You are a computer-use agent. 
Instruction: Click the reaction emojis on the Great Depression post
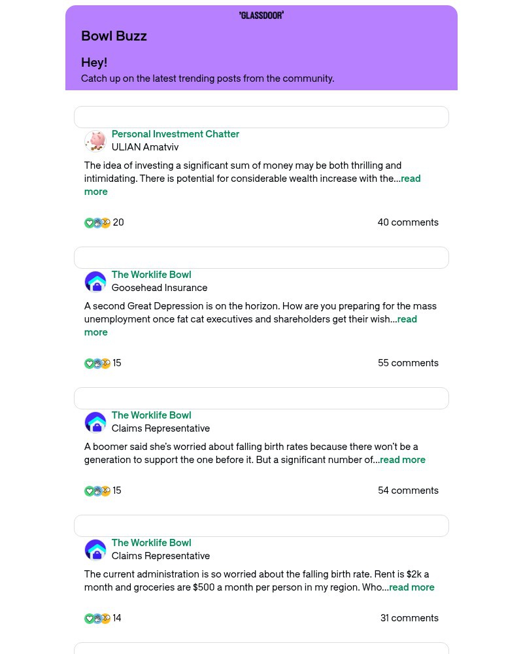[97, 364]
